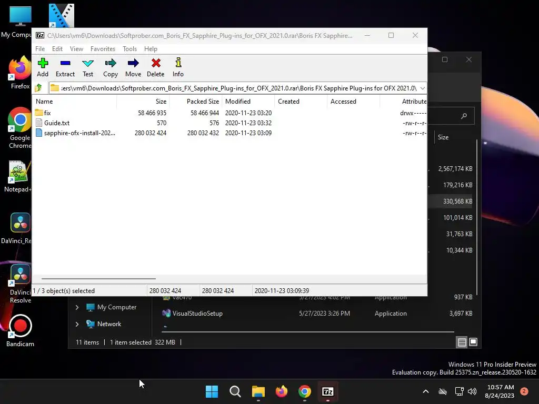Open the Tools menu

pyautogui.click(x=129, y=49)
